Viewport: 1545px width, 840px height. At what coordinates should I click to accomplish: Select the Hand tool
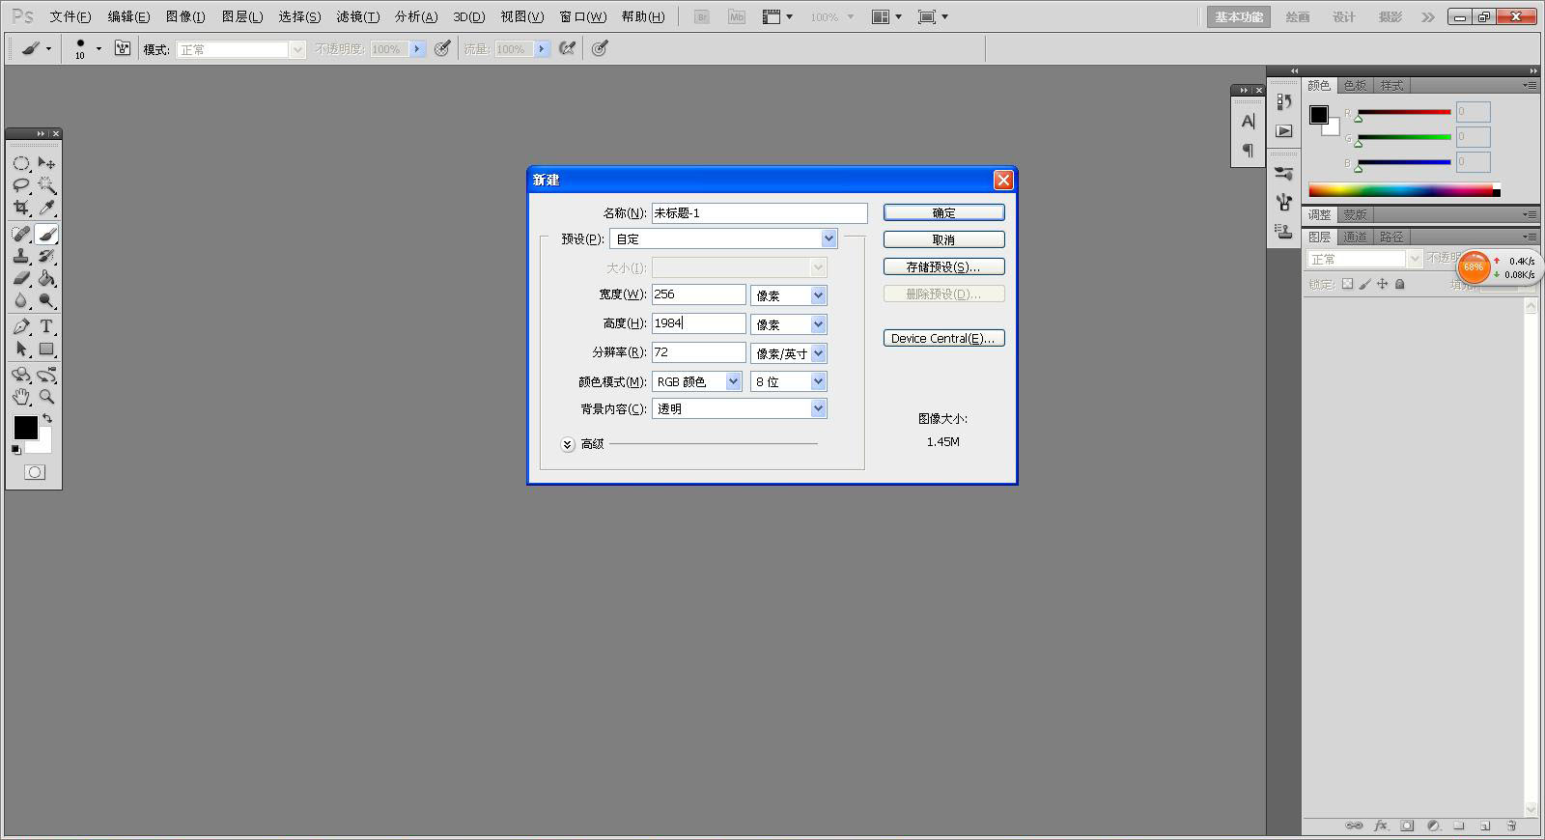(x=21, y=397)
